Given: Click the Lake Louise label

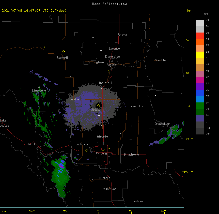Looking at the screenshot, I should pos(5,123).
